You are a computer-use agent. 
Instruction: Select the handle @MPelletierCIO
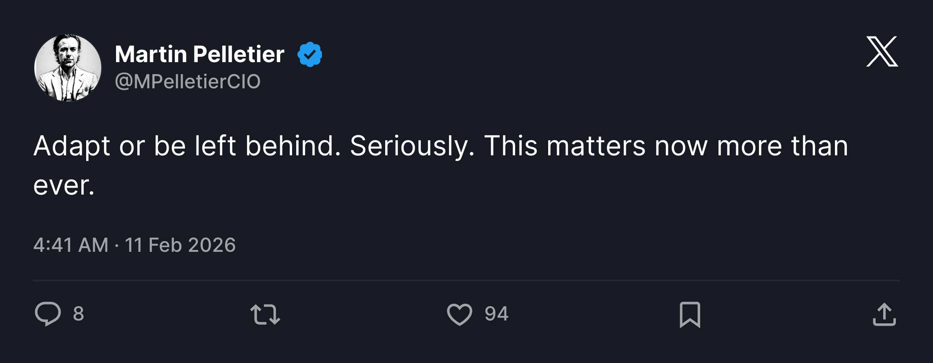click(188, 81)
